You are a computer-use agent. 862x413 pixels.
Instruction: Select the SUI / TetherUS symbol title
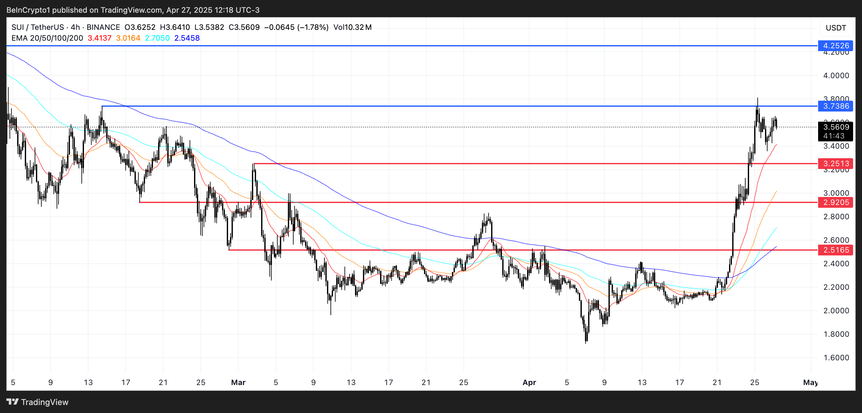tap(38, 27)
